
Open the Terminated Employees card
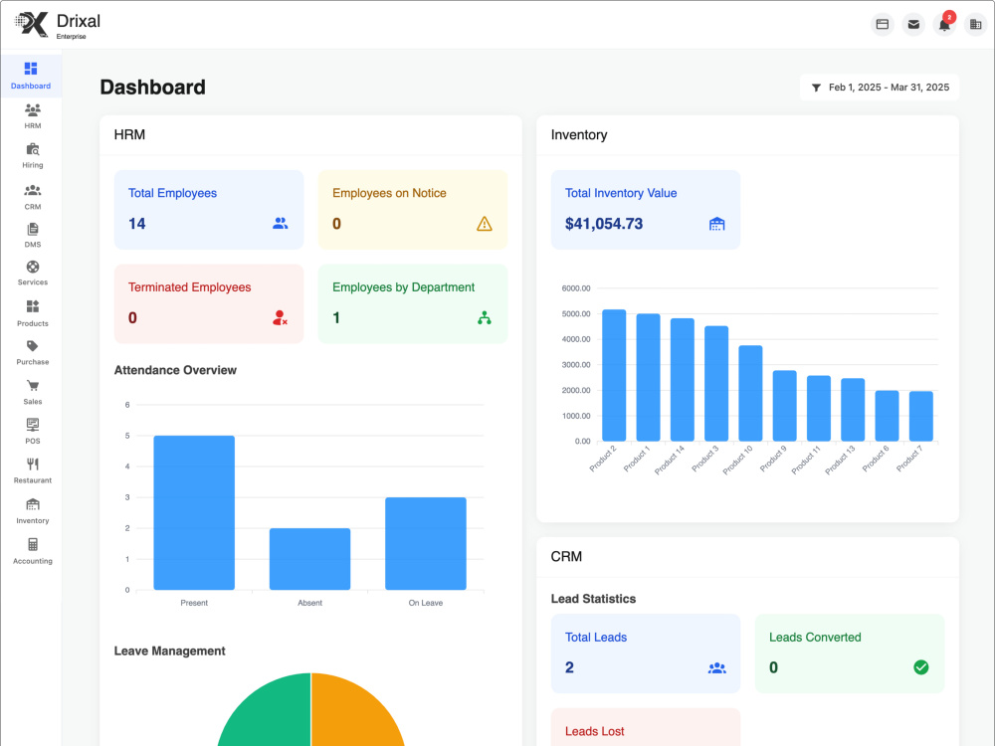209,303
